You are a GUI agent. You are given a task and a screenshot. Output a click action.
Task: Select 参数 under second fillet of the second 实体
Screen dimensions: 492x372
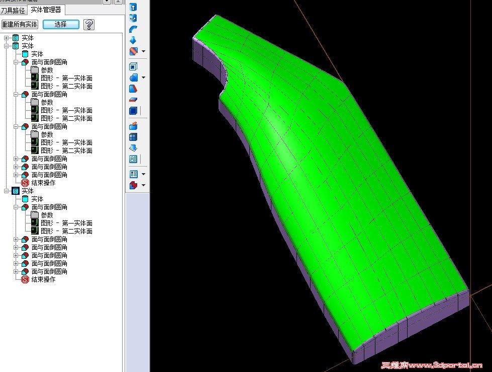[x=47, y=102]
